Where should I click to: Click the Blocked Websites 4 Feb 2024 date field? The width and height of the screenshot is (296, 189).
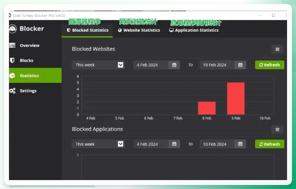coord(151,65)
